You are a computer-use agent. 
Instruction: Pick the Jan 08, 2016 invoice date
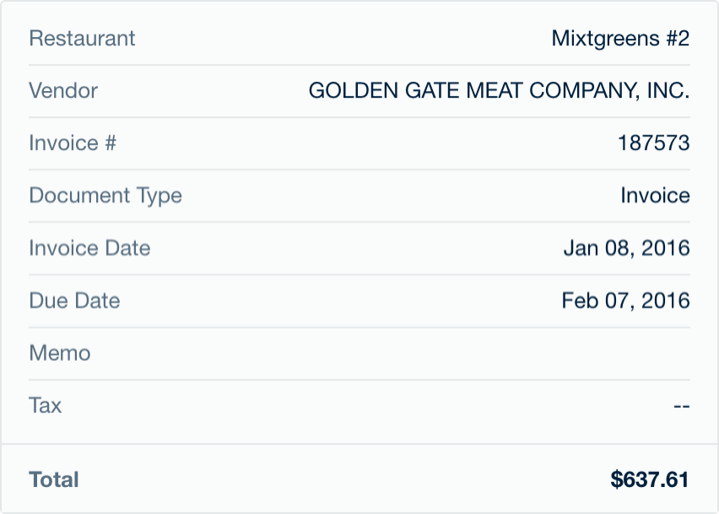626,249
